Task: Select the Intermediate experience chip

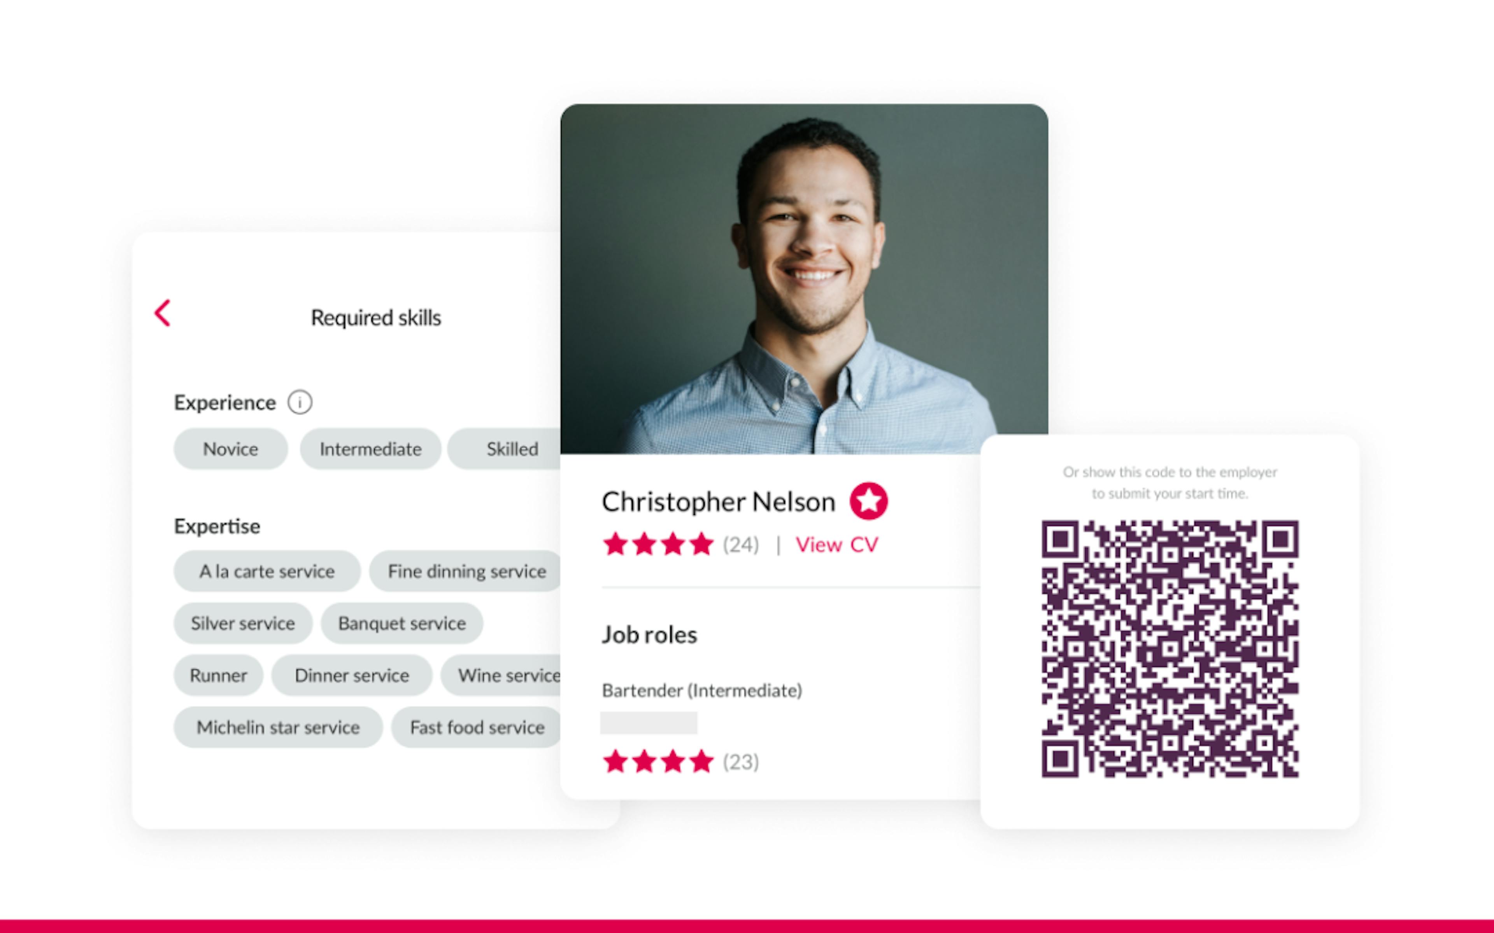Action: [370, 449]
